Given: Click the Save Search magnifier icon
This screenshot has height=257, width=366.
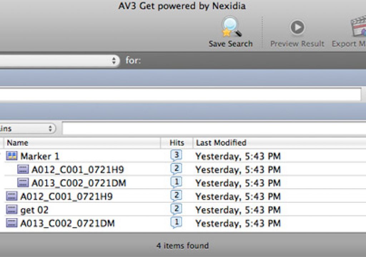Looking at the screenshot, I should click(231, 27).
